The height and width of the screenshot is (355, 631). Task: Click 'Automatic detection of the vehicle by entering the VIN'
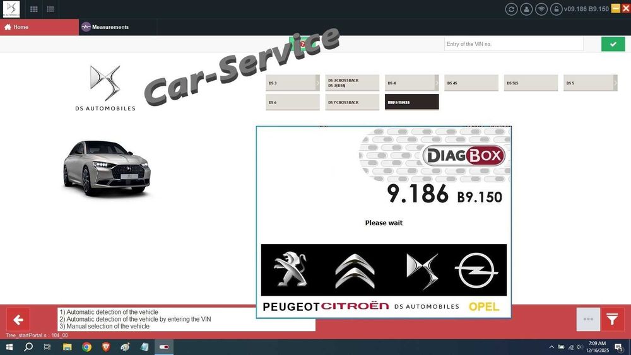pos(135,319)
